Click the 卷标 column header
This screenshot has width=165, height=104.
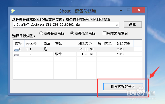(x=65, y=43)
